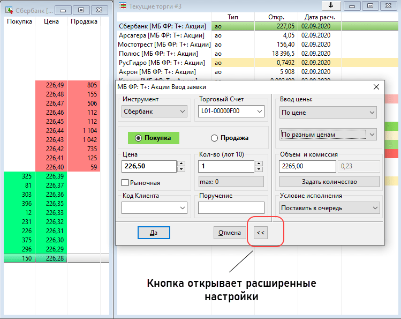
Task: Click the anchor icon in Текущие торги window
Action: [331, 5]
